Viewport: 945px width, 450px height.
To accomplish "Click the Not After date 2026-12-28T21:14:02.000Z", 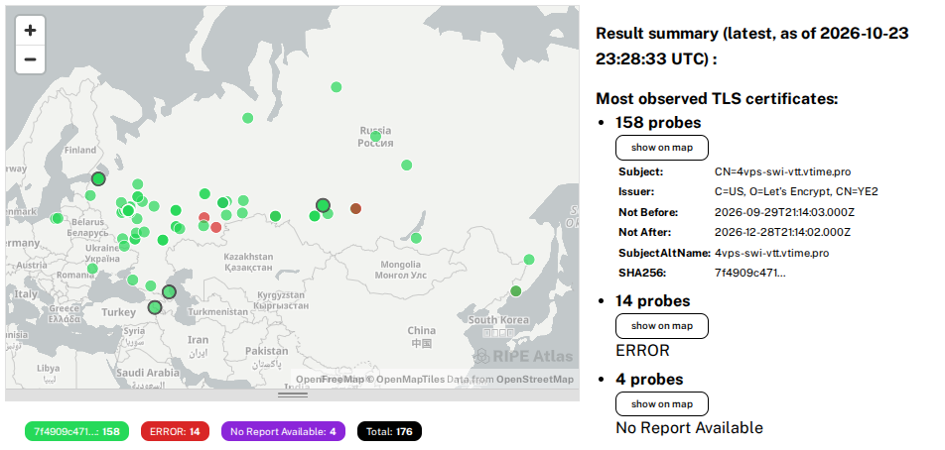I will click(x=784, y=232).
